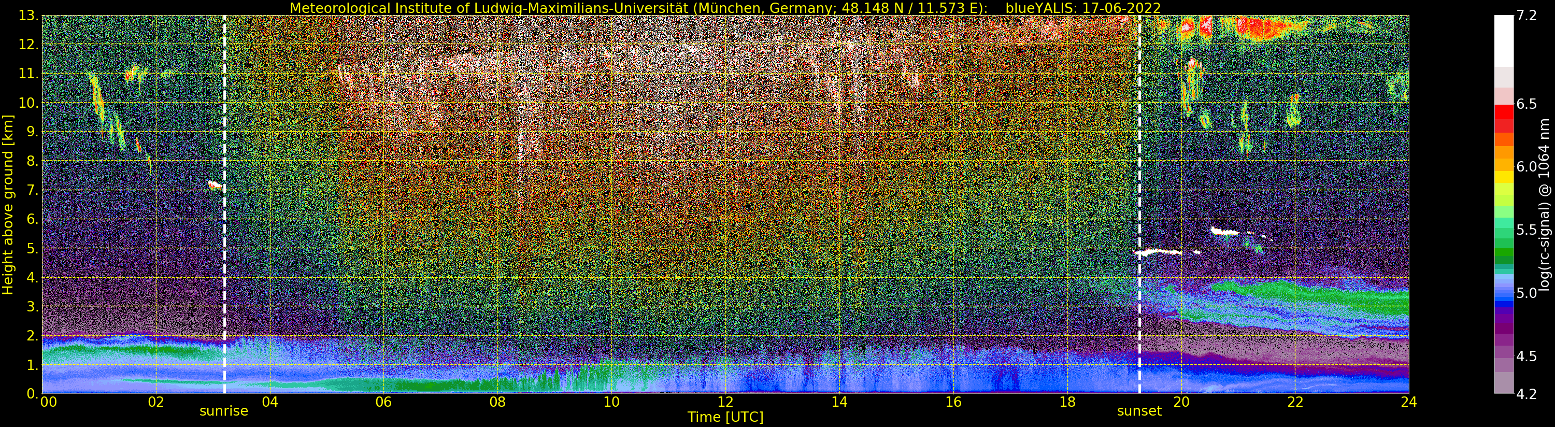Viewport: 1555px width, 427px height.
Task: Click the 20 tick on the time axis
Action: [x=1181, y=402]
